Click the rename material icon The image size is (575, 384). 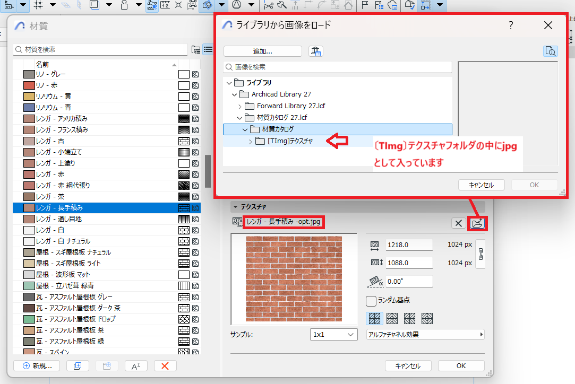click(136, 365)
